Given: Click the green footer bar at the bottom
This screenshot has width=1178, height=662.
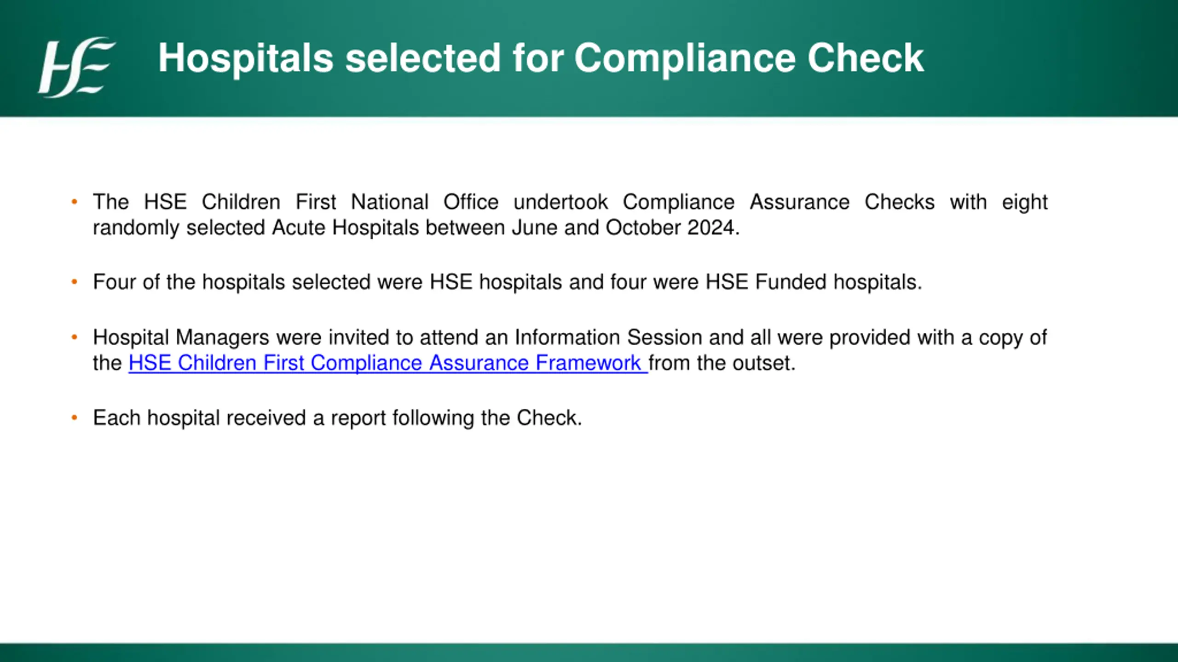Looking at the screenshot, I should [589, 653].
